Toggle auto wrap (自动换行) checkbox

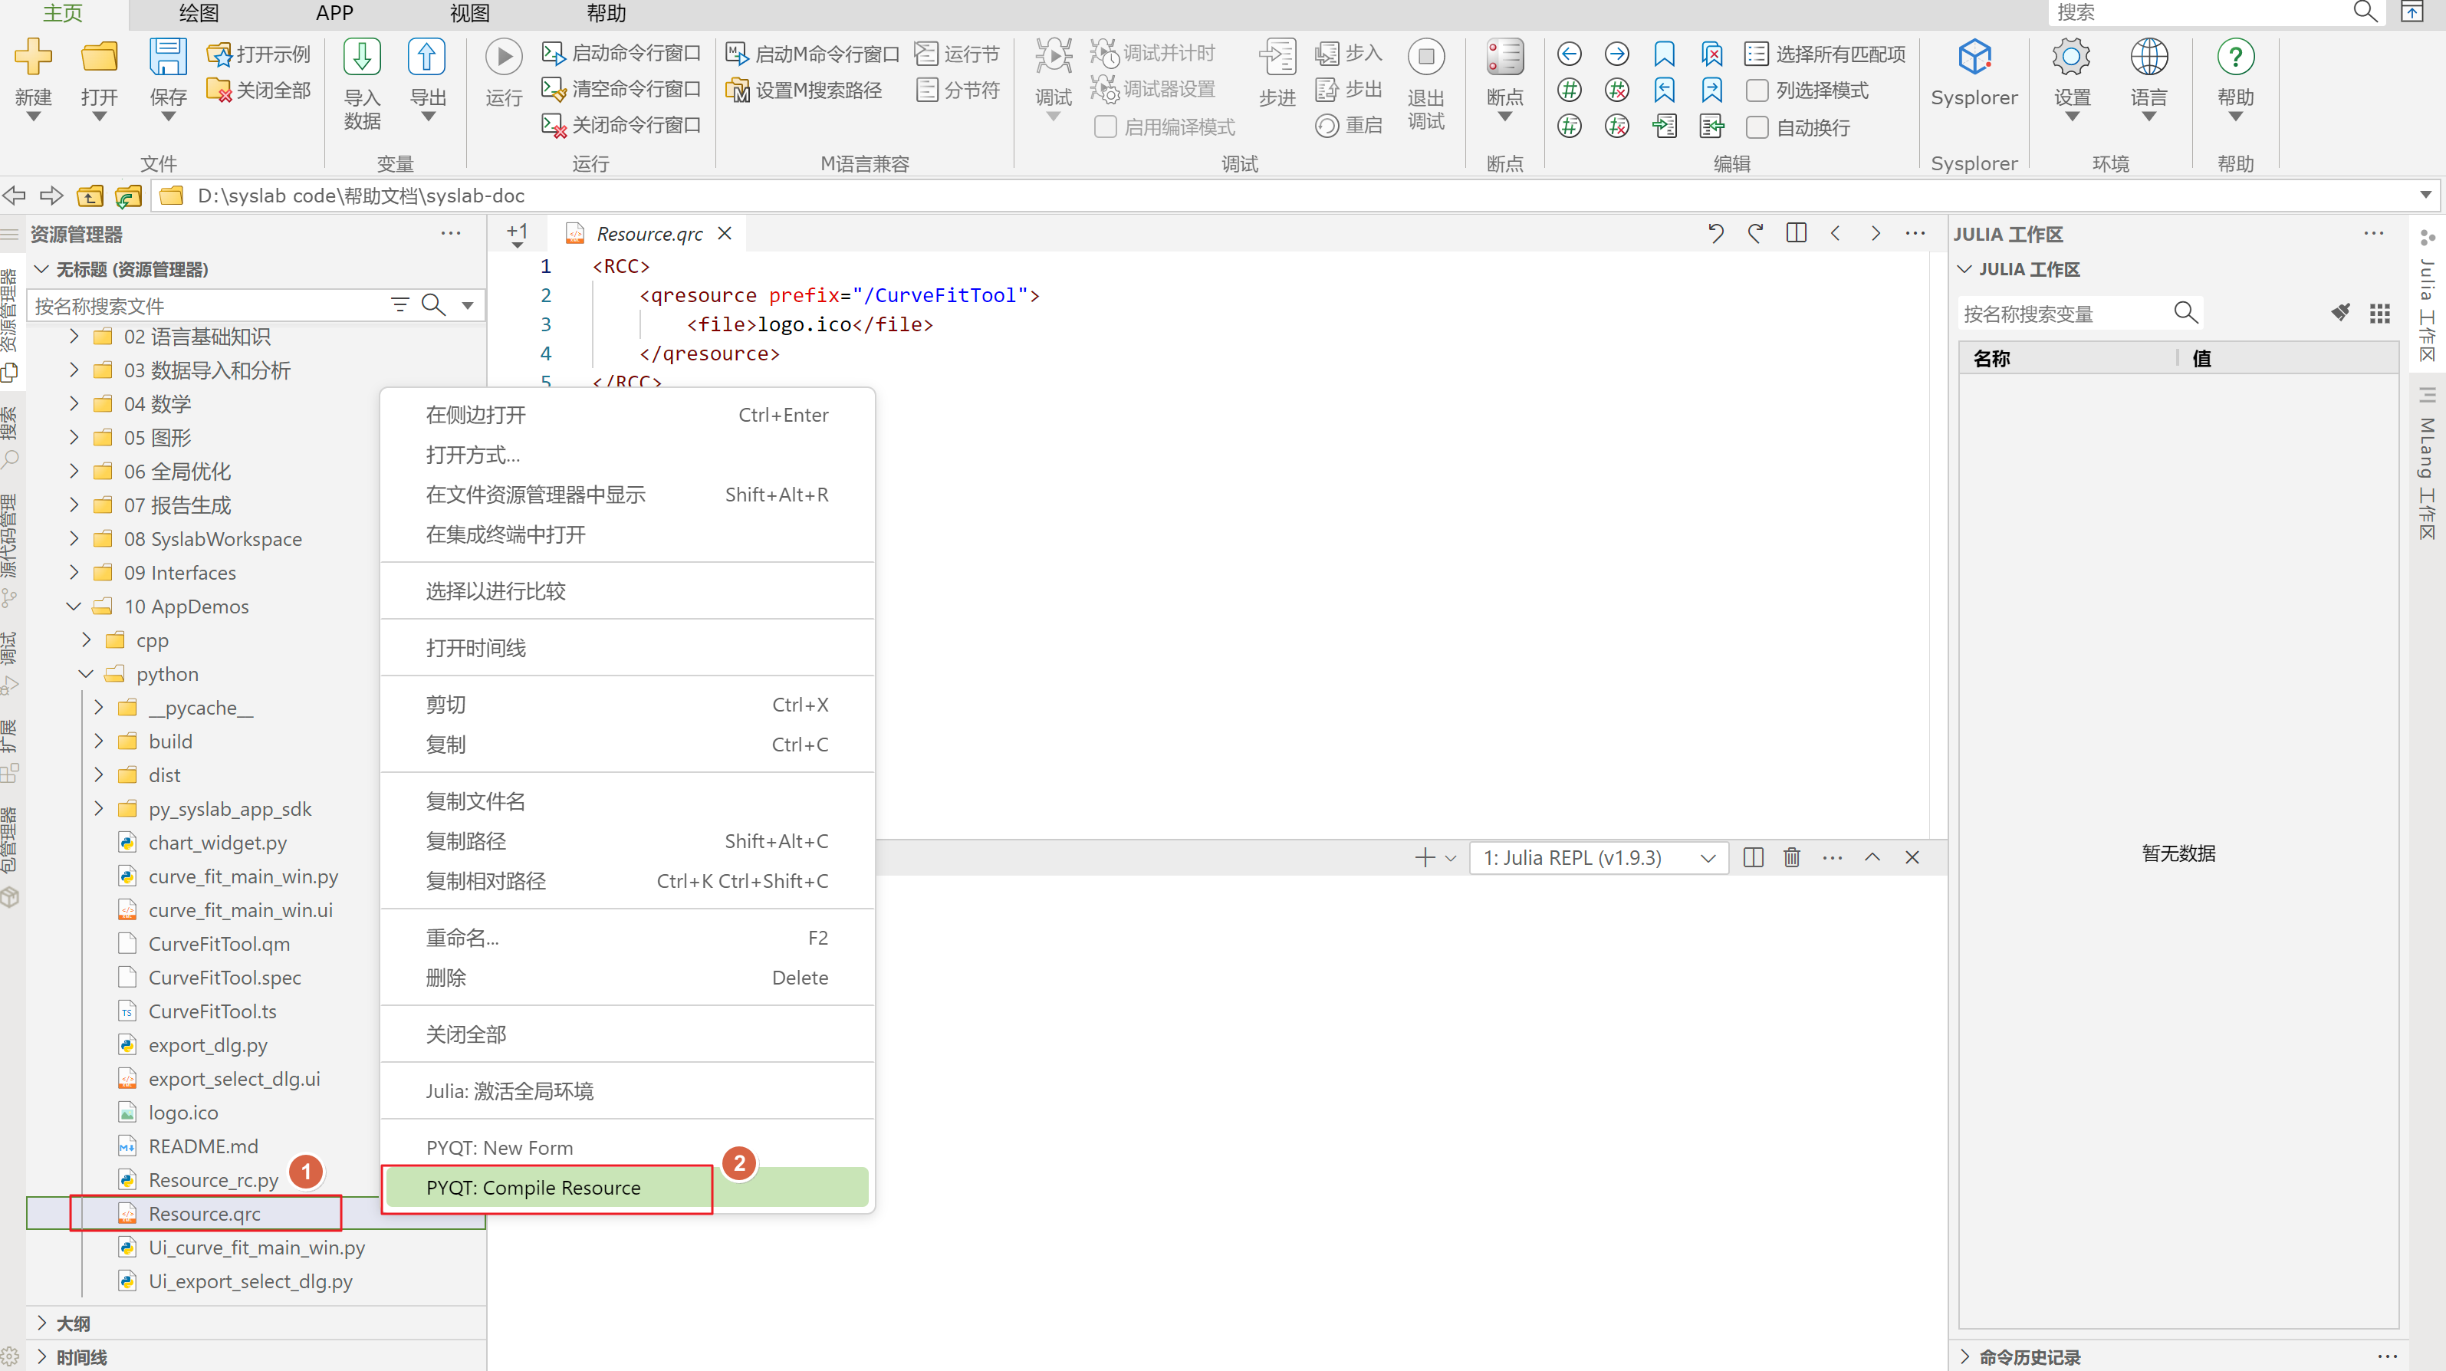tap(1757, 127)
